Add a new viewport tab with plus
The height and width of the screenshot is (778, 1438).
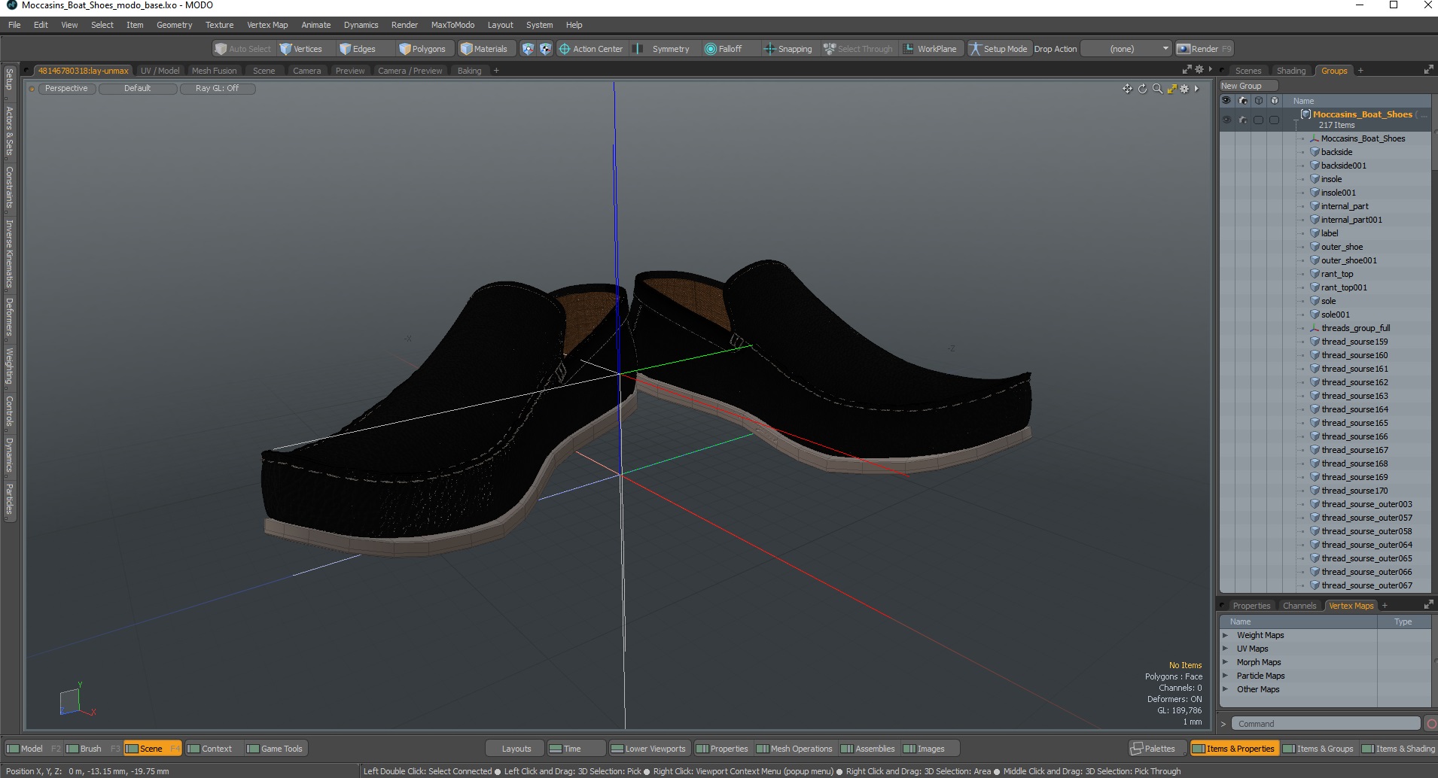(x=496, y=71)
